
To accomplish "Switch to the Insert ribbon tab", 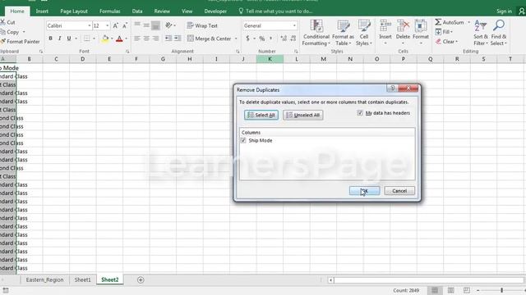I will (x=42, y=11).
